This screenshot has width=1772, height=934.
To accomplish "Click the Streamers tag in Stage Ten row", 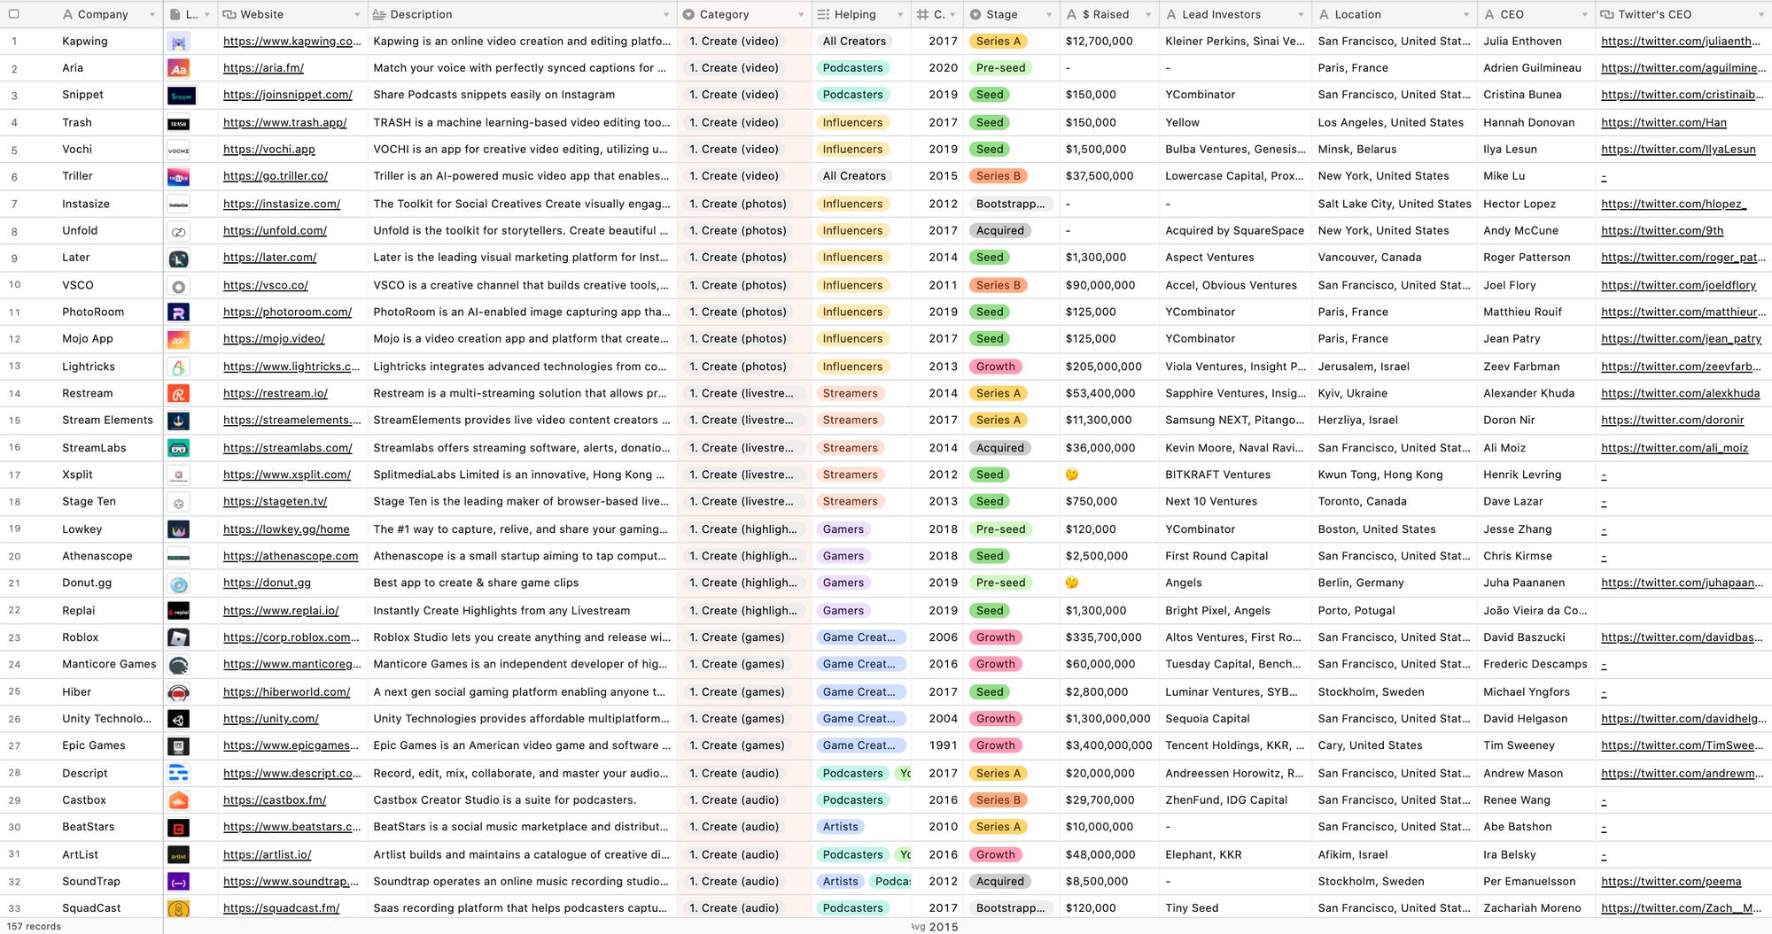I will [x=850, y=501].
